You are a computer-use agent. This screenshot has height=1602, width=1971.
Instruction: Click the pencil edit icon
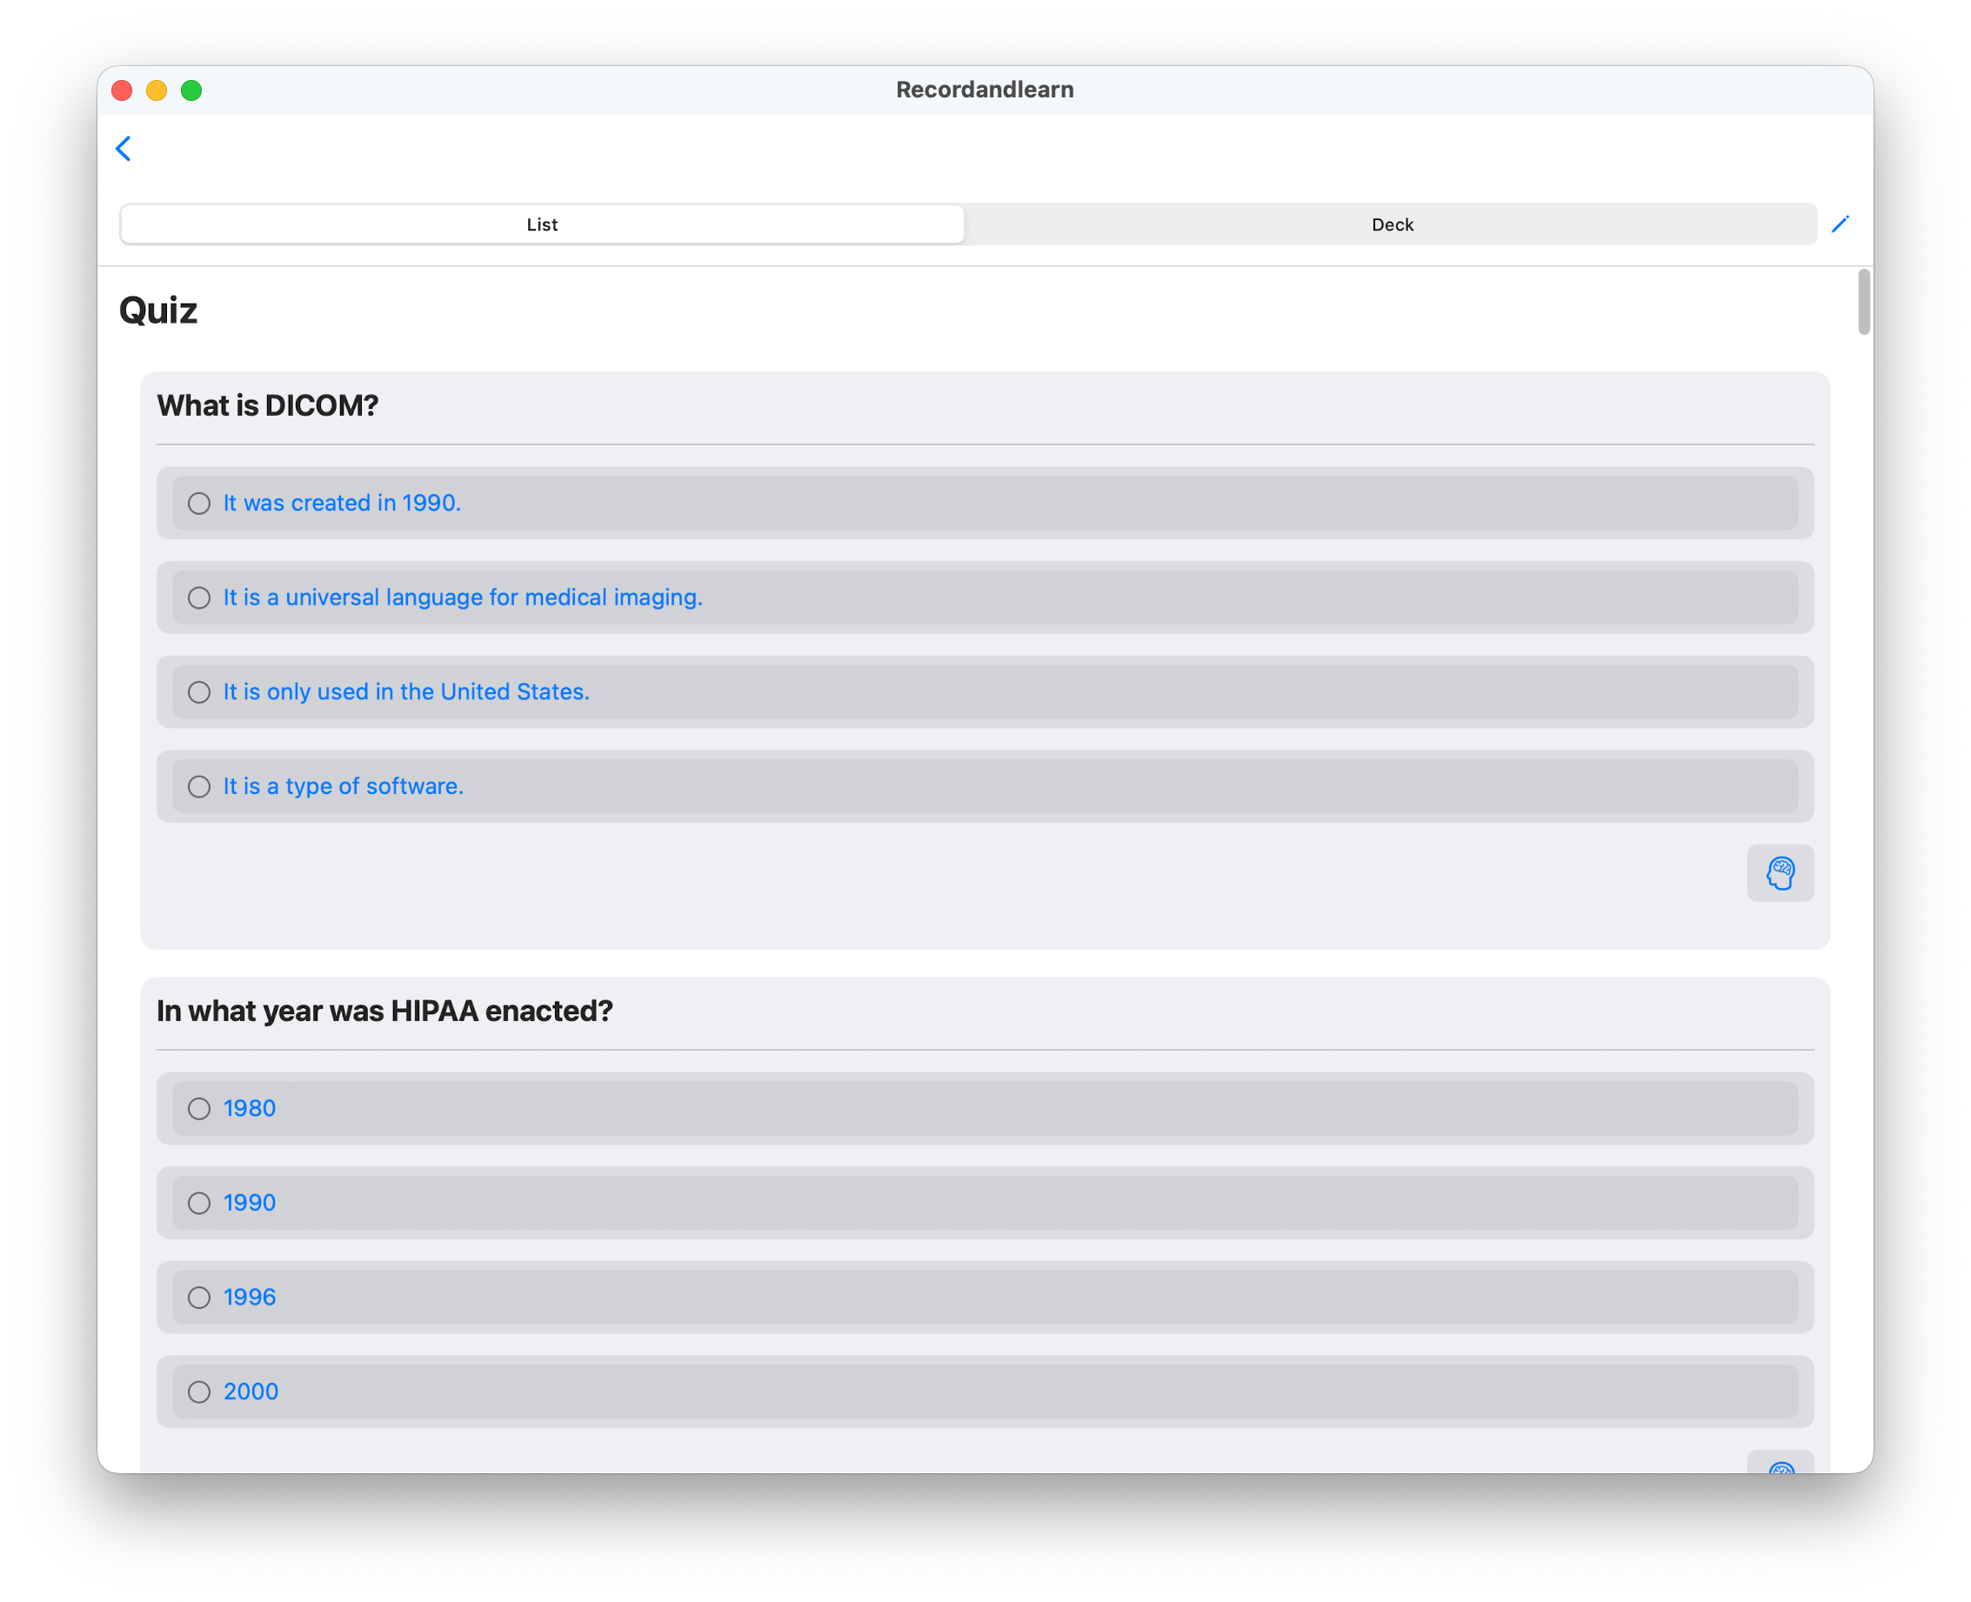[1839, 224]
